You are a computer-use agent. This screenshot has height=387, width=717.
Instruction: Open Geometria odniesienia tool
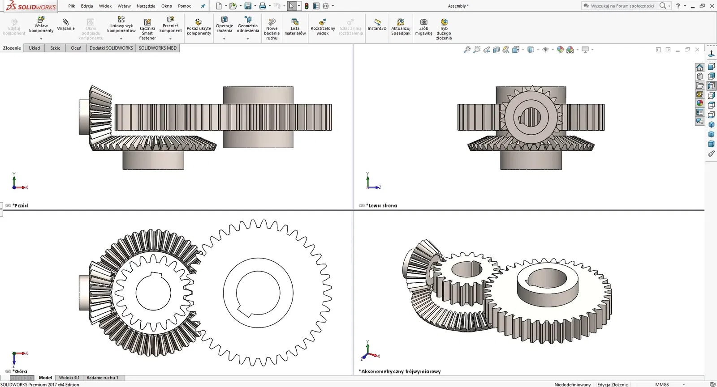248,25
